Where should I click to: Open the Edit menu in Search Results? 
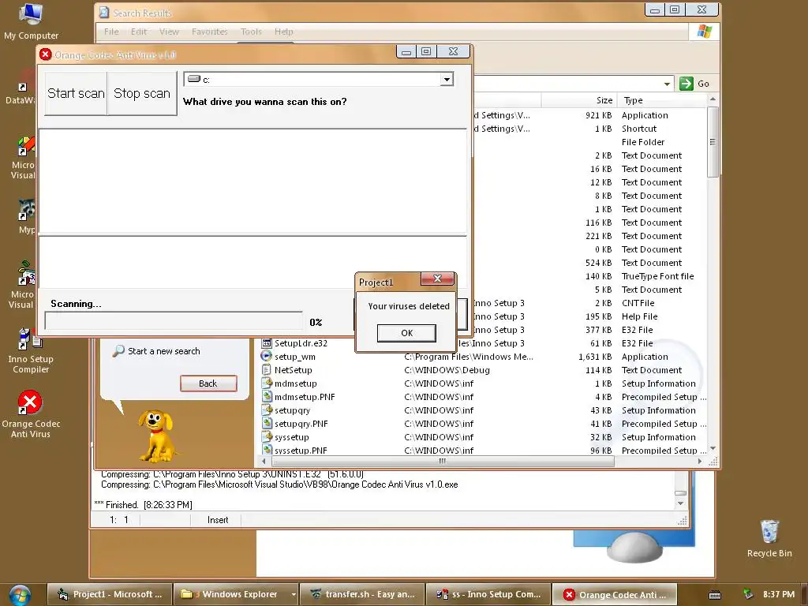(x=139, y=32)
